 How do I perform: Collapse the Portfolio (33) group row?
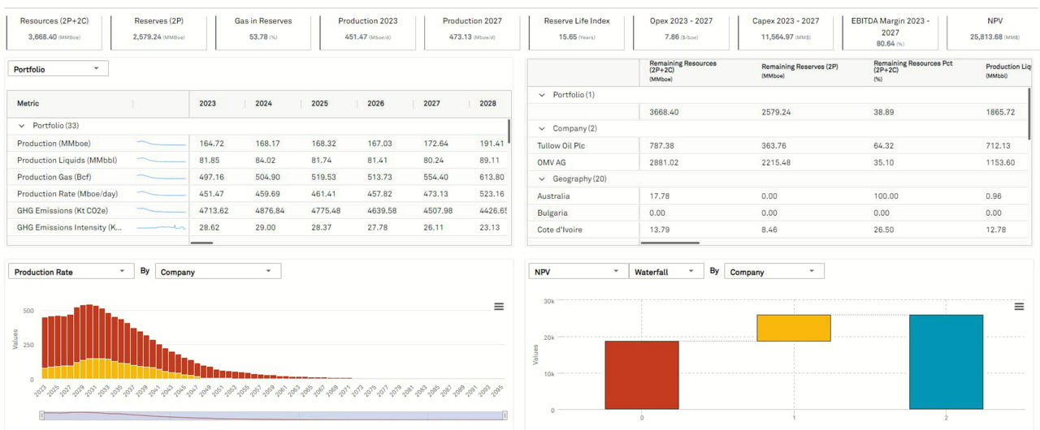[22, 126]
